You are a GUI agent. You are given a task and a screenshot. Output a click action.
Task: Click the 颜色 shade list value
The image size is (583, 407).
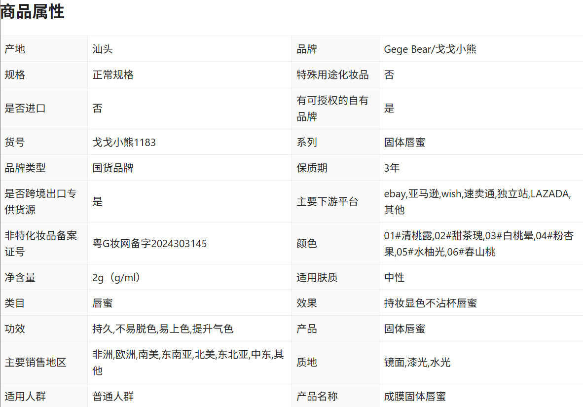478,244
